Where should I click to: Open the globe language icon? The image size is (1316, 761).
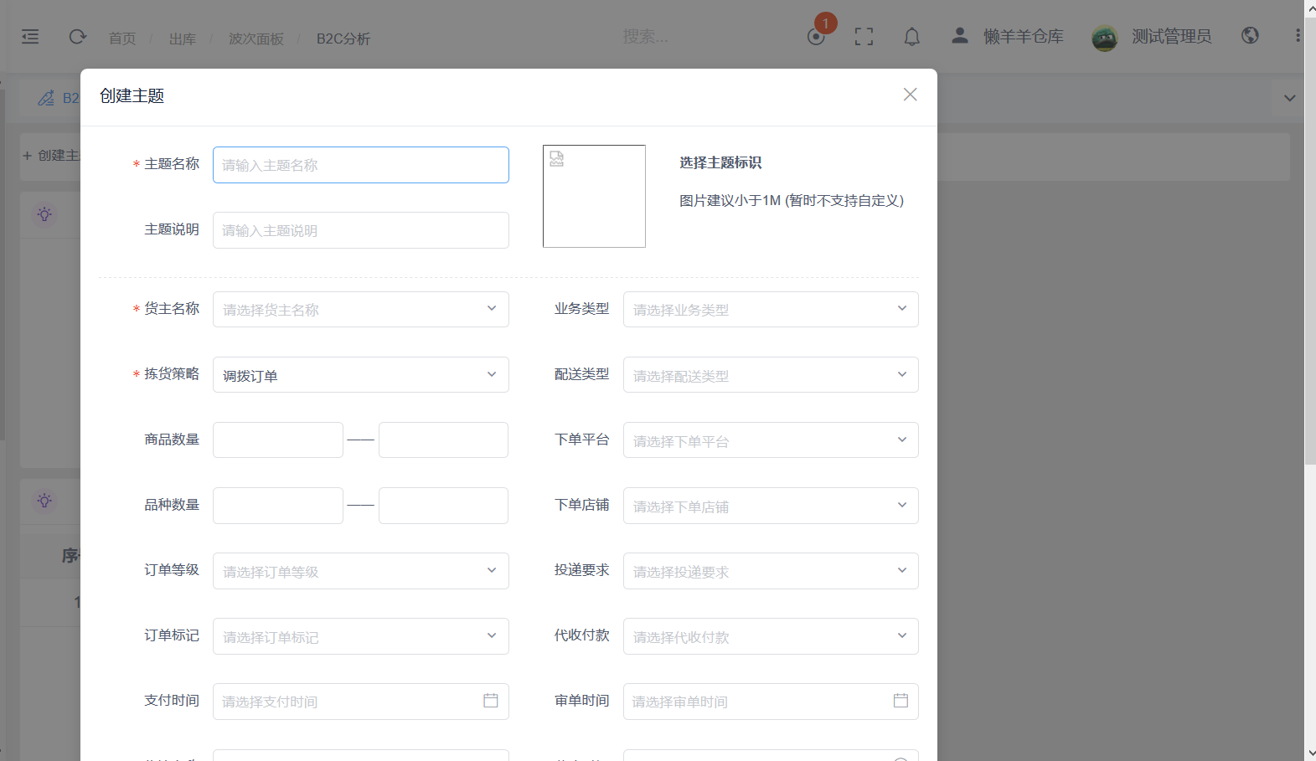tap(1251, 35)
